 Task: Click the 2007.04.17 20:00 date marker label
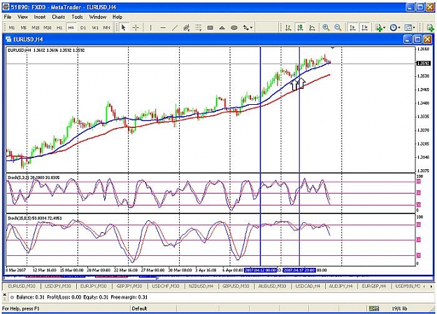pyautogui.click(x=299, y=270)
